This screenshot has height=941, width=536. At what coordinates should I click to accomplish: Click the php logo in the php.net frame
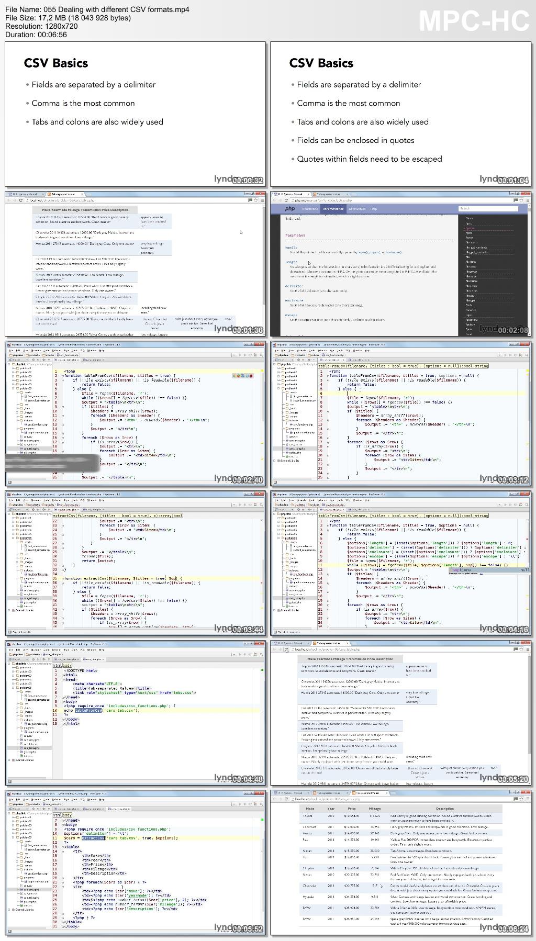click(x=289, y=209)
